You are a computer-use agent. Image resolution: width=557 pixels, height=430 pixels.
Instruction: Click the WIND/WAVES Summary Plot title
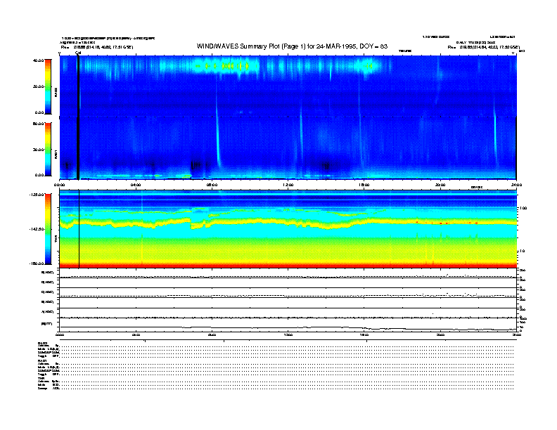[x=292, y=46]
